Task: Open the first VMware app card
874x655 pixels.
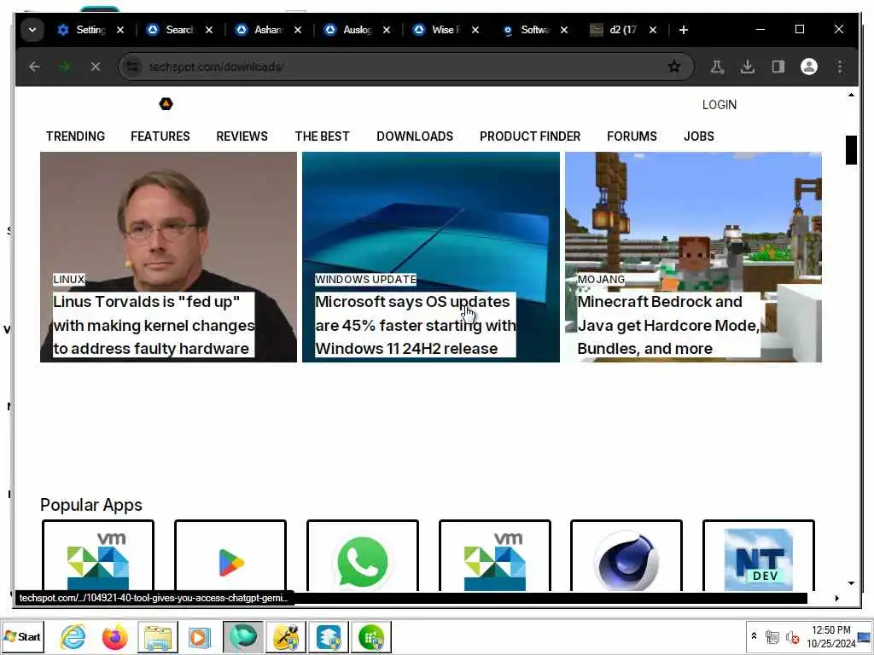Action: pyautogui.click(x=98, y=556)
